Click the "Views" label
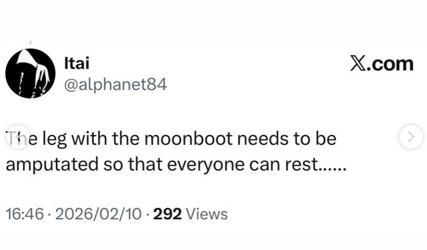The image size is (427, 250). pos(206,214)
